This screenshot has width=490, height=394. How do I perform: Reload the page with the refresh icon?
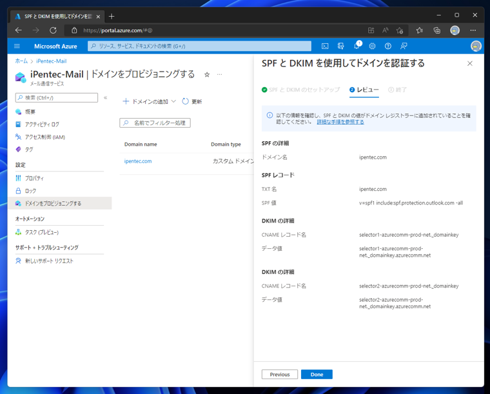(53, 30)
